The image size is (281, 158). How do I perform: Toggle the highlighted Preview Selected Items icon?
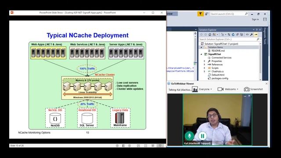(x=256, y=35)
